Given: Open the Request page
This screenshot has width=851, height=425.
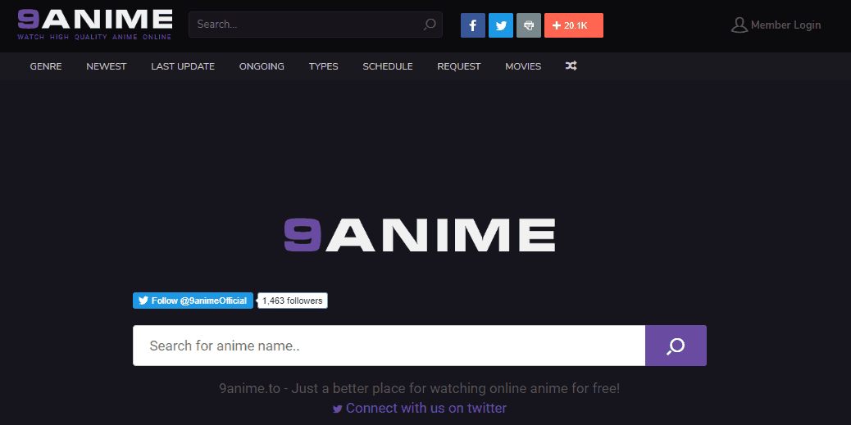Looking at the screenshot, I should tap(459, 66).
